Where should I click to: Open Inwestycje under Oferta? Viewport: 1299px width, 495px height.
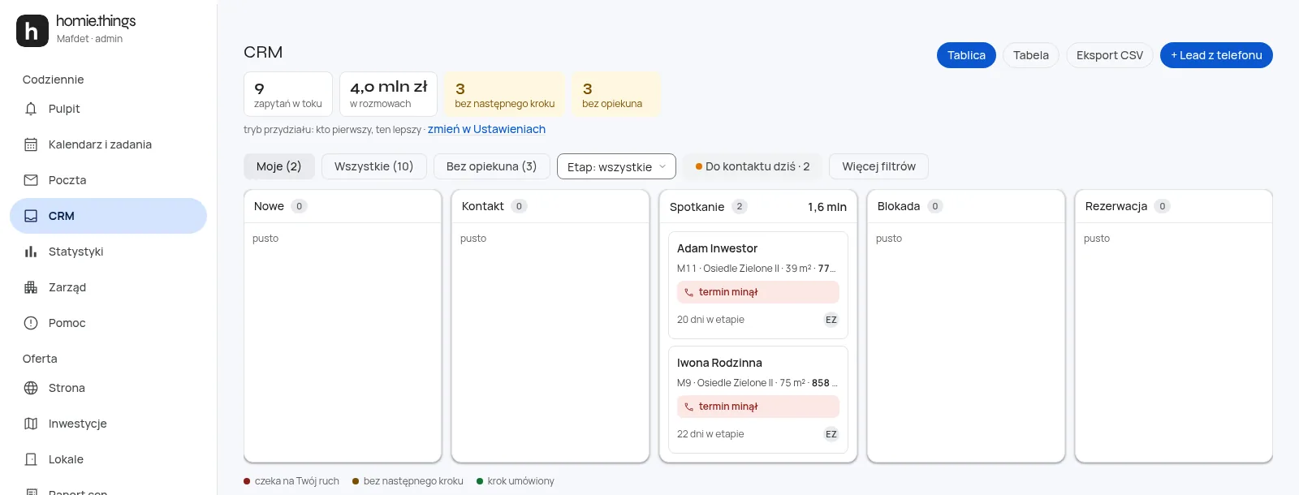[x=108, y=424]
